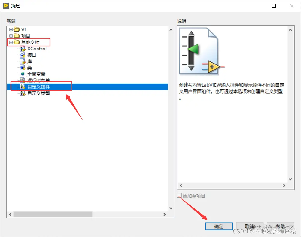This screenshot has height=237, width=301.
Task: Expand the 项目 folder node
Action: tap(11, 36)
